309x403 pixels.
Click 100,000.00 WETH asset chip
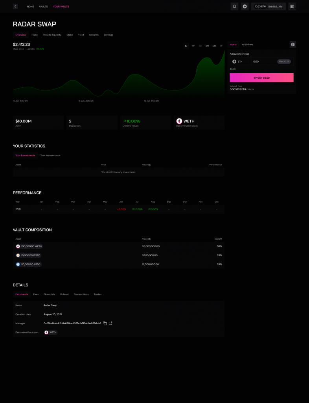tap(29, 246)
